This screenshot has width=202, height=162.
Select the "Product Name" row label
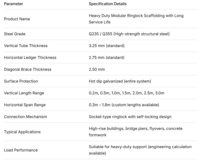[x=17, y=19]
